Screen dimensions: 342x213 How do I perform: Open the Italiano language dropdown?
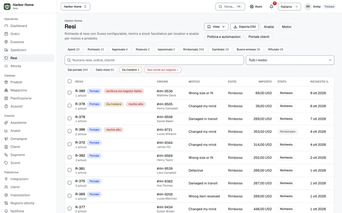(x=289, y=6)
